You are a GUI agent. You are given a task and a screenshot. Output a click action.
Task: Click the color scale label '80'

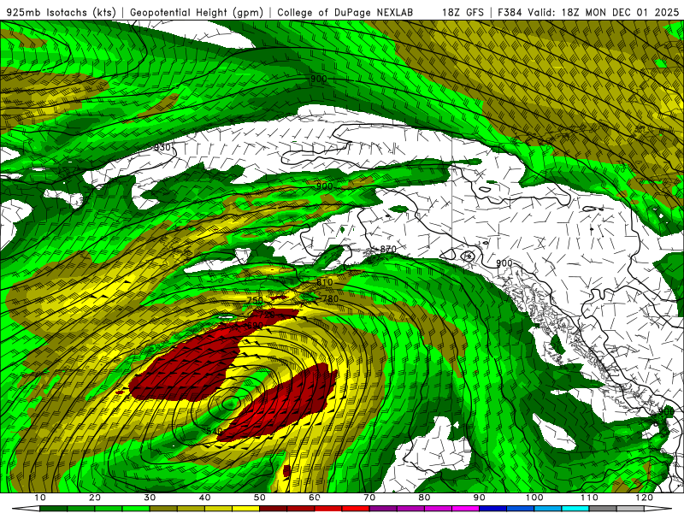pos(424,498)
